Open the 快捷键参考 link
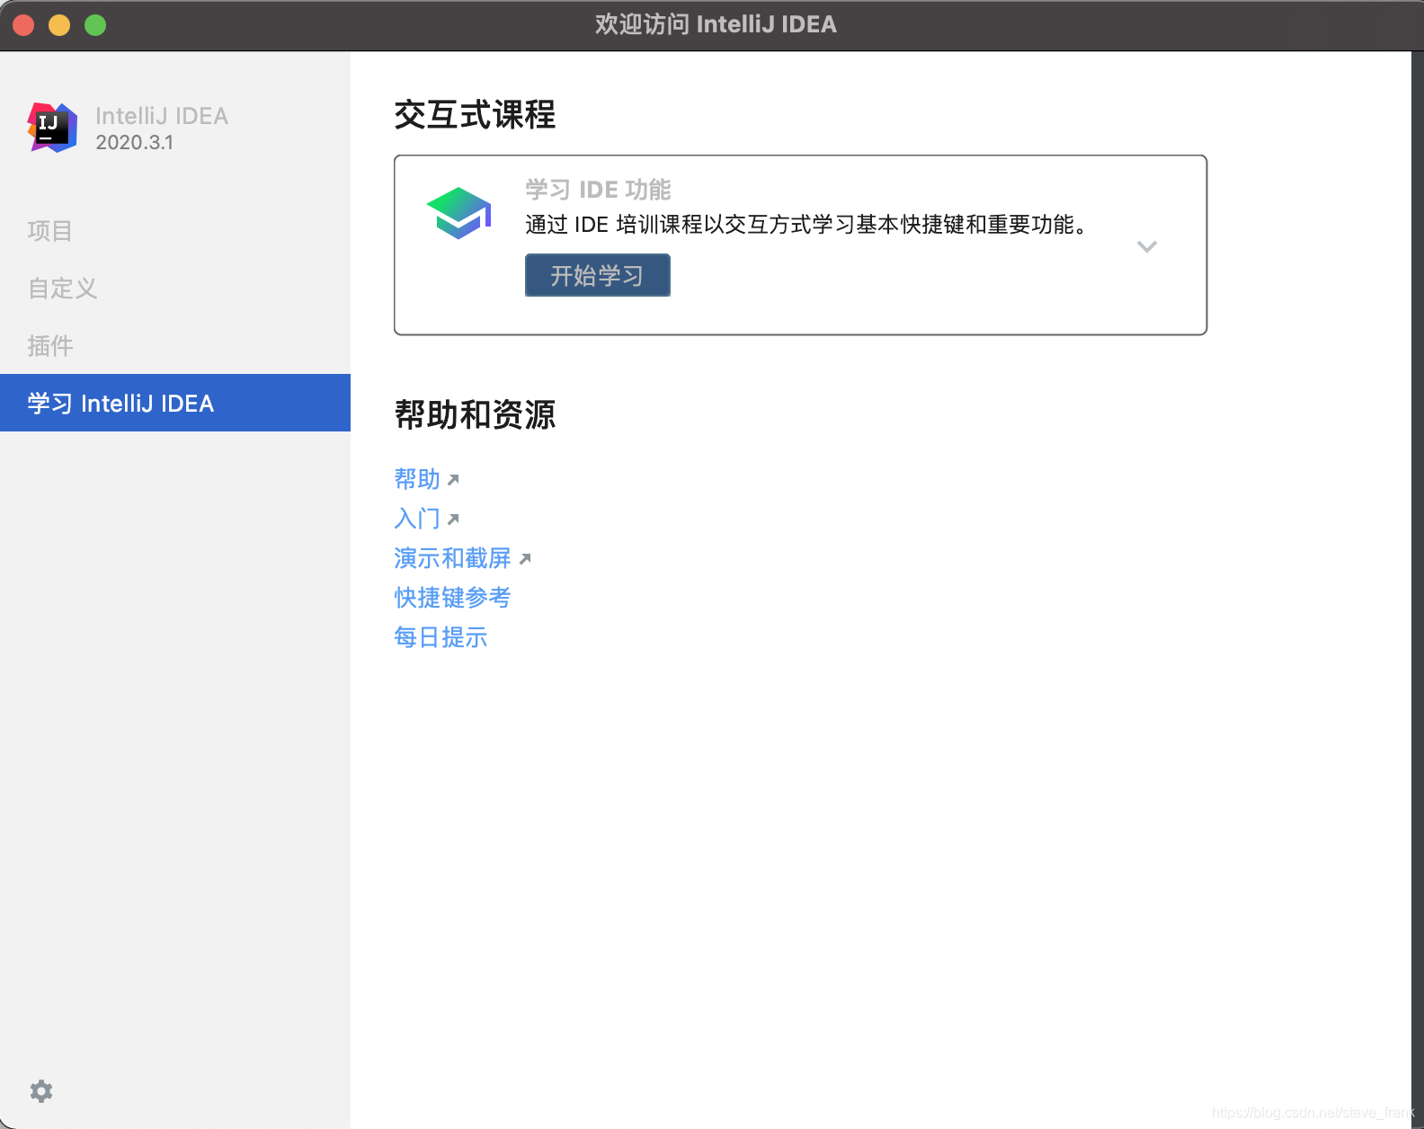Viewport: 1424px width, 1129px height. pos(452,598)
